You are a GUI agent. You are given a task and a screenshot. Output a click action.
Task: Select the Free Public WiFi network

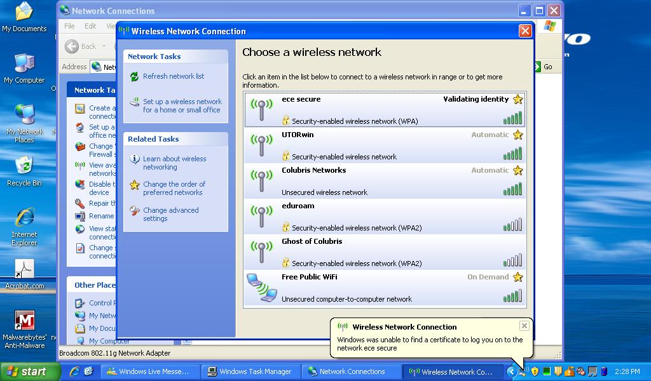pos(385,288)
